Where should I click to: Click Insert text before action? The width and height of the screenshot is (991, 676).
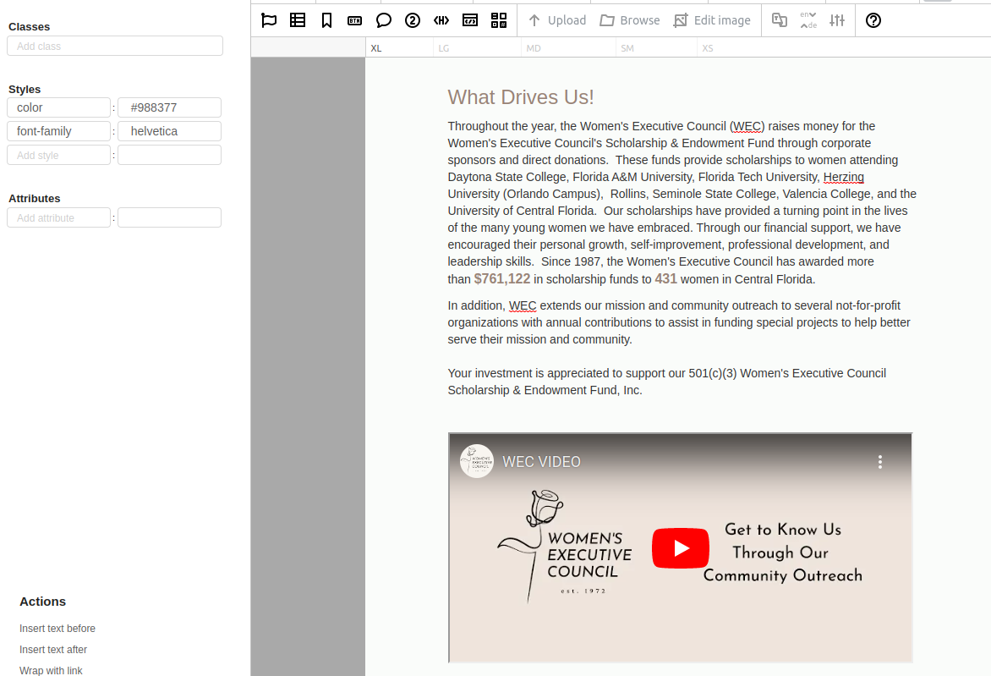click(57, 628)
